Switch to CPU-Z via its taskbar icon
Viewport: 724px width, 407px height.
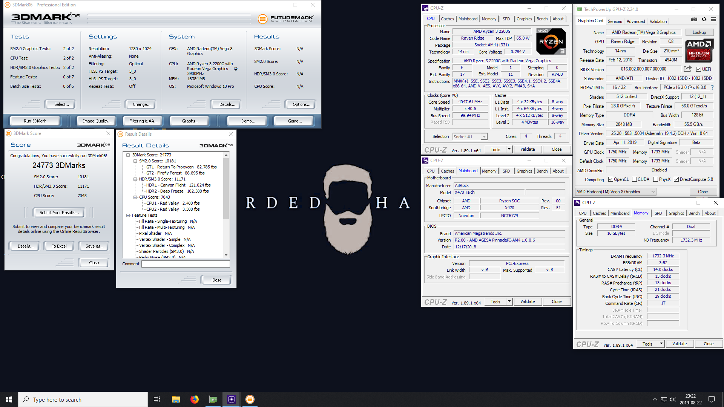pos(232,399)
